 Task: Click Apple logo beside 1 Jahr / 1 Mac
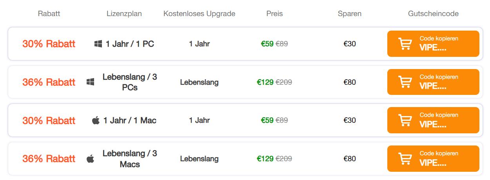(x=96, y=120)
